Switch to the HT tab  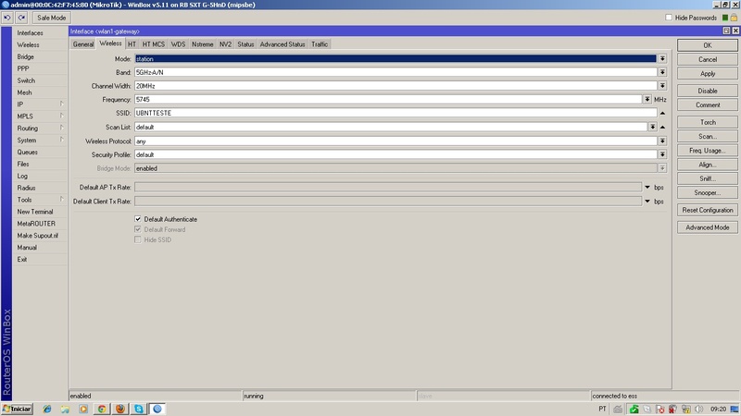pyautogui.click(x=132, y=43)
